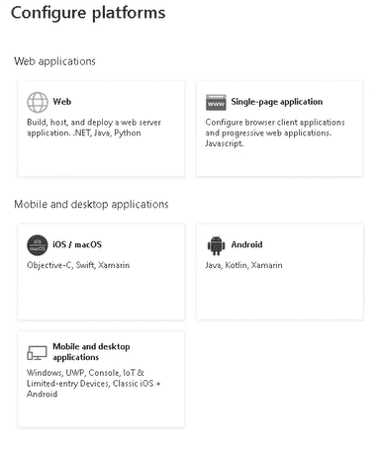Viewport: 378px width, 454px height.
Task: Click the globe icon for Web platform
Action: point(38,102)
